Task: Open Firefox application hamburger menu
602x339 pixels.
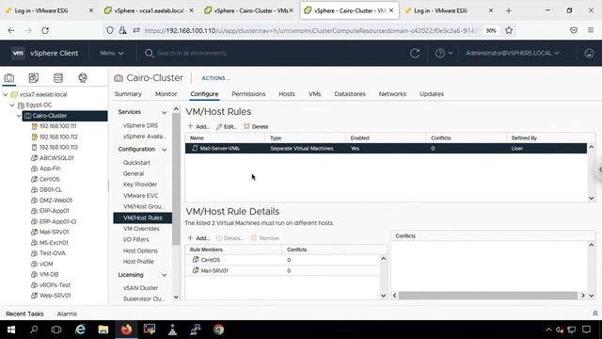Action: (x=591, y=30)
